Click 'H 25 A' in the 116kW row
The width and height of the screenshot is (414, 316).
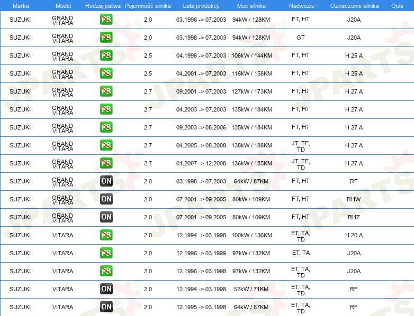point(354,73)
